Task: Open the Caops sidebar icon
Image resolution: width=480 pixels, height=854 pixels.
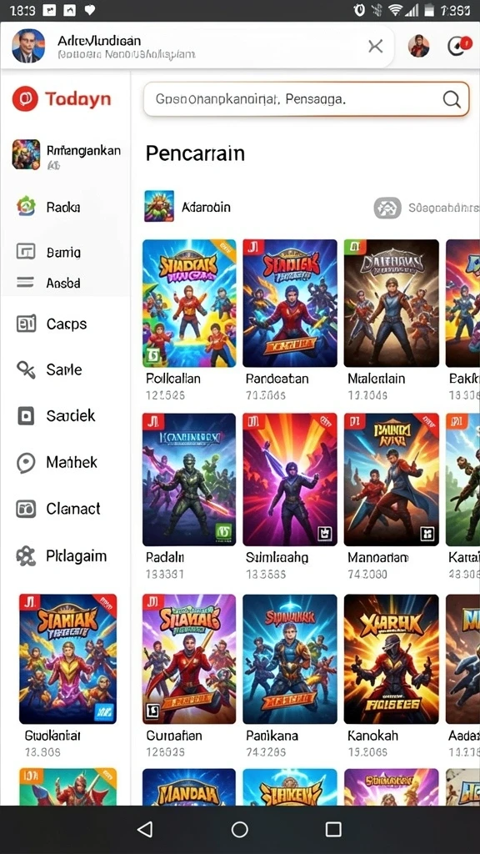Action: (x=26, y=324)
